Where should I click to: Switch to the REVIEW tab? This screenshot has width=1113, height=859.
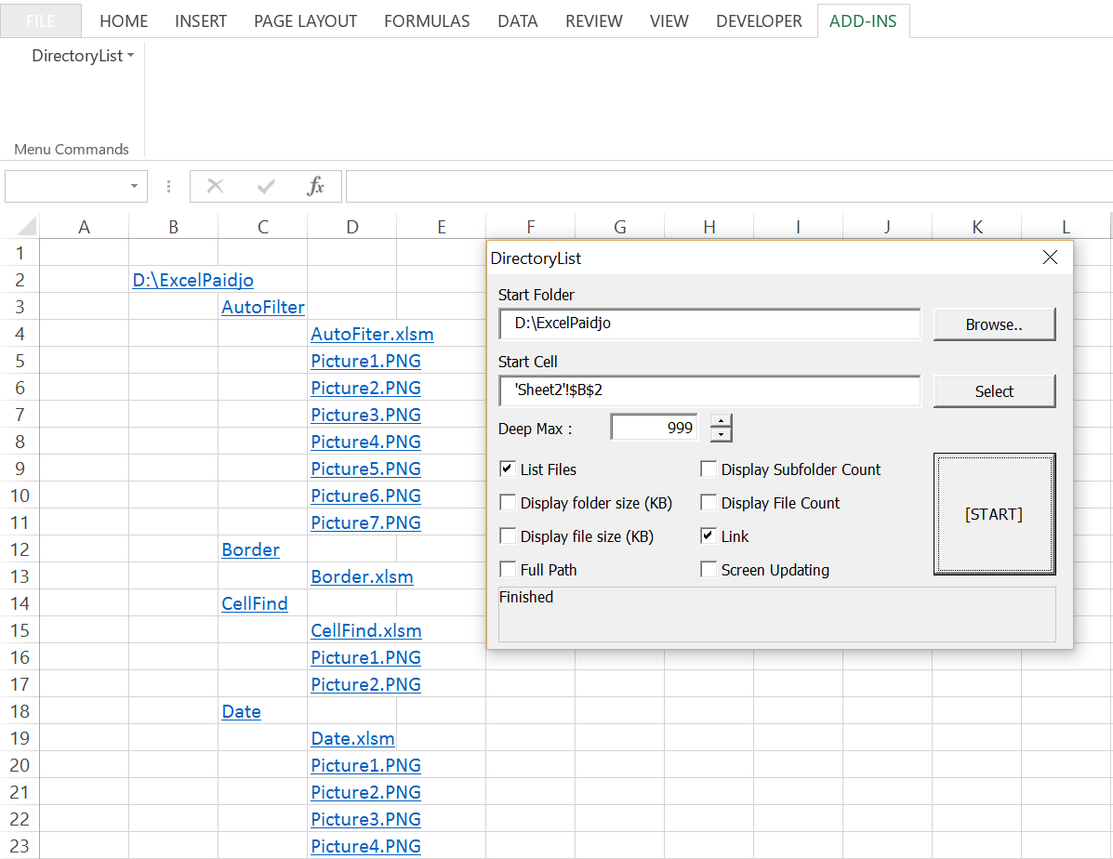pos(593,21)
